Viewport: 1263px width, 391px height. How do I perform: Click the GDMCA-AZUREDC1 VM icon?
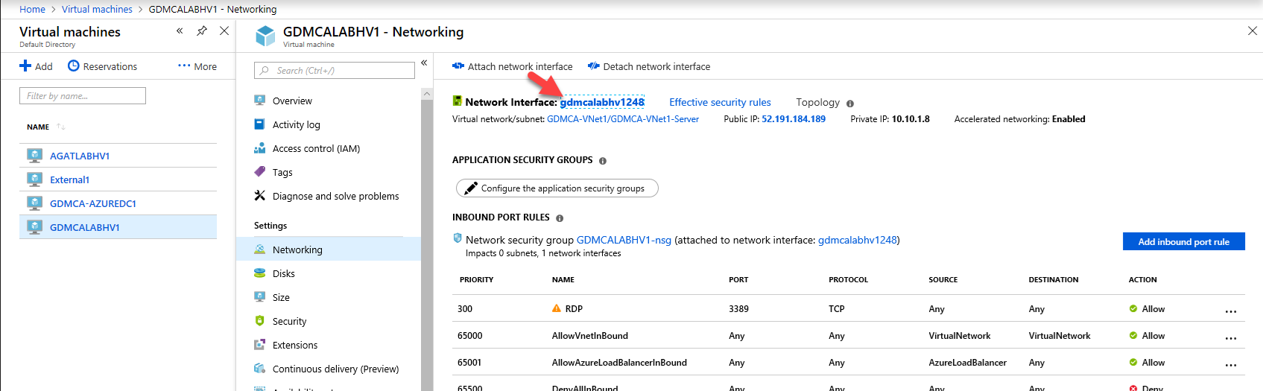click(34, 203)
